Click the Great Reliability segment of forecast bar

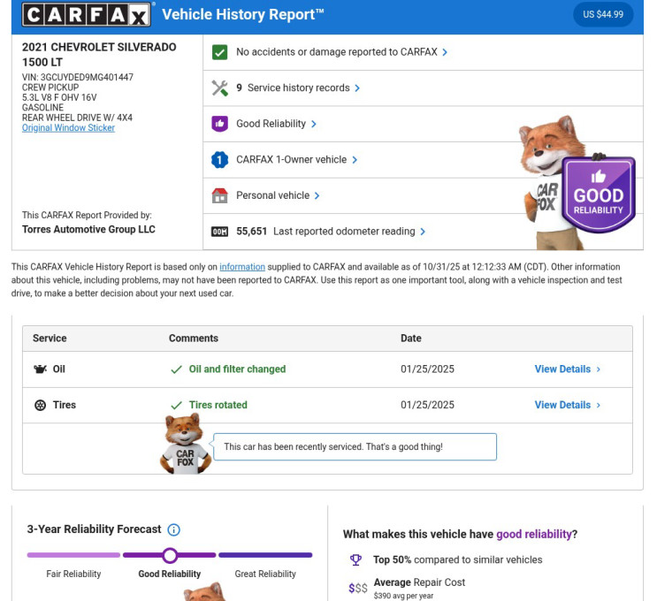tap(265, 555)
